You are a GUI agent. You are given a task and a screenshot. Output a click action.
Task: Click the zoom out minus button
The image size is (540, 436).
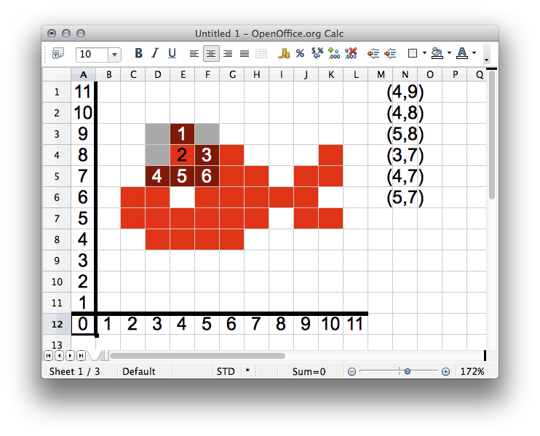click(x=352, y=372)
